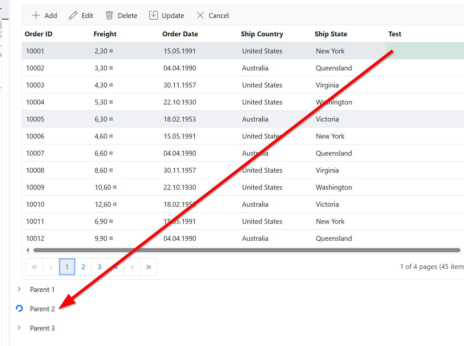464x346 pixels.
Task: Go to last page in pager
Action: click(x=148, y=267)
